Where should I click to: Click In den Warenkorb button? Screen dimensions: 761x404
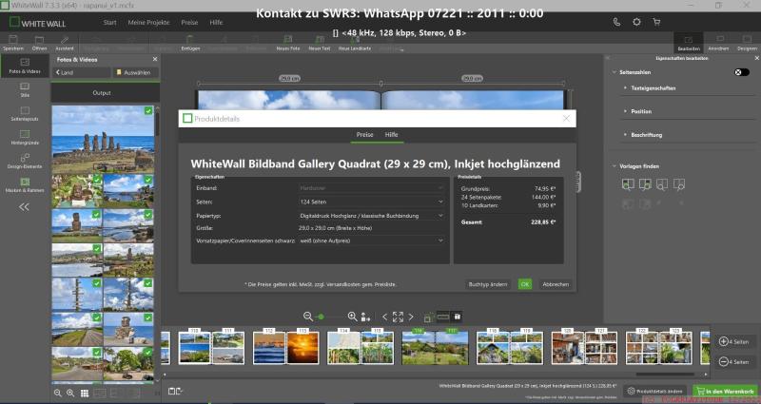725,391
